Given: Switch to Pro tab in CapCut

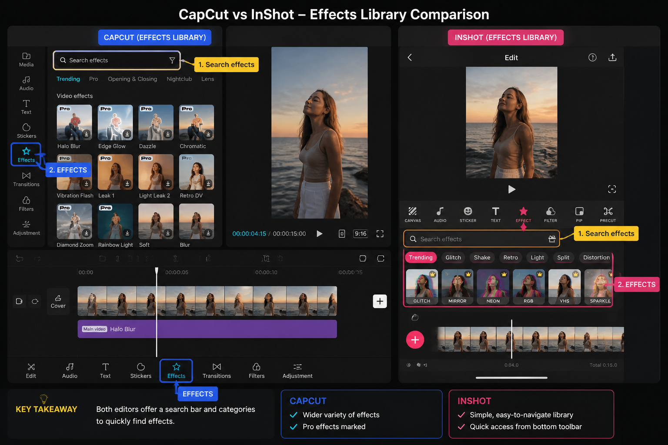Looking at the screenshot, I should (x=94, y=79).
